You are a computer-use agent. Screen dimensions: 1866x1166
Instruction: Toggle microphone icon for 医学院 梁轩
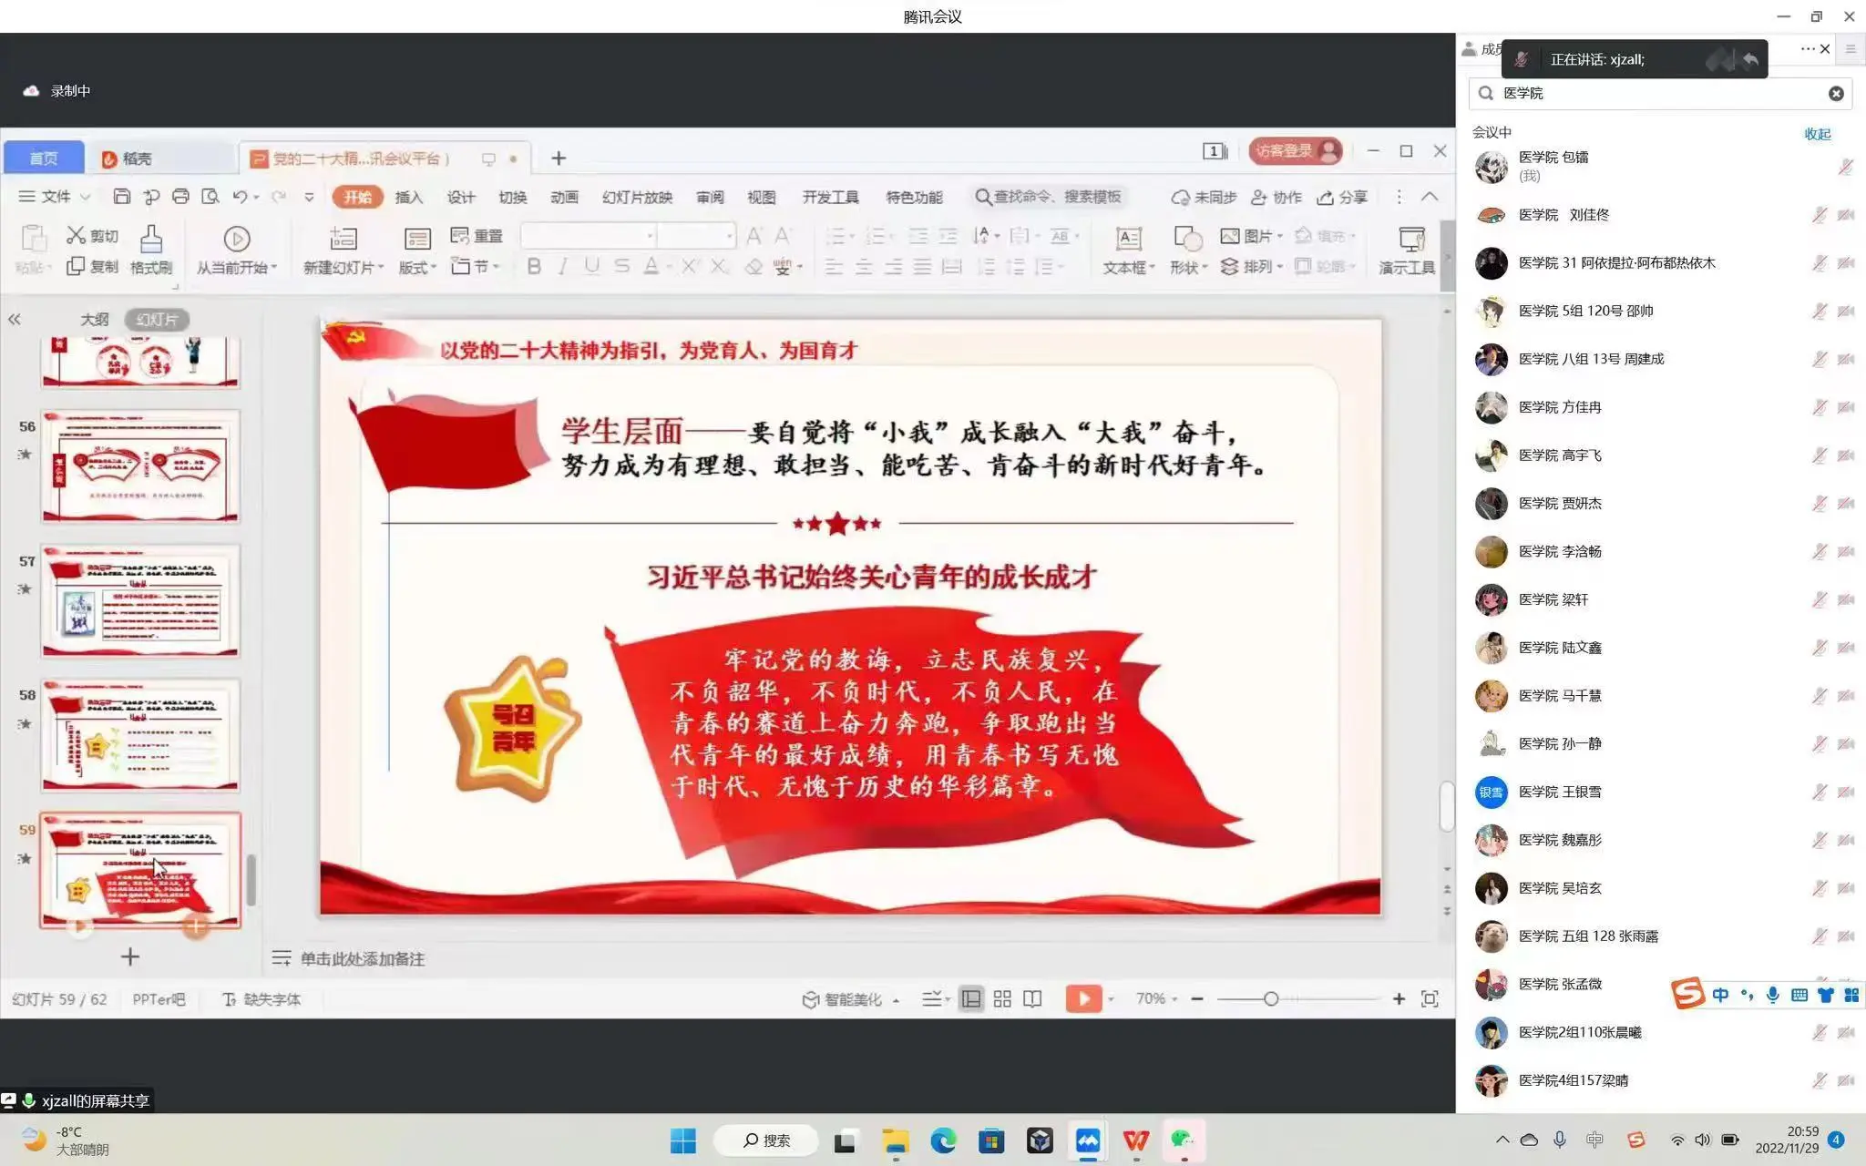pyautogui.click(x=1819, y=599)
